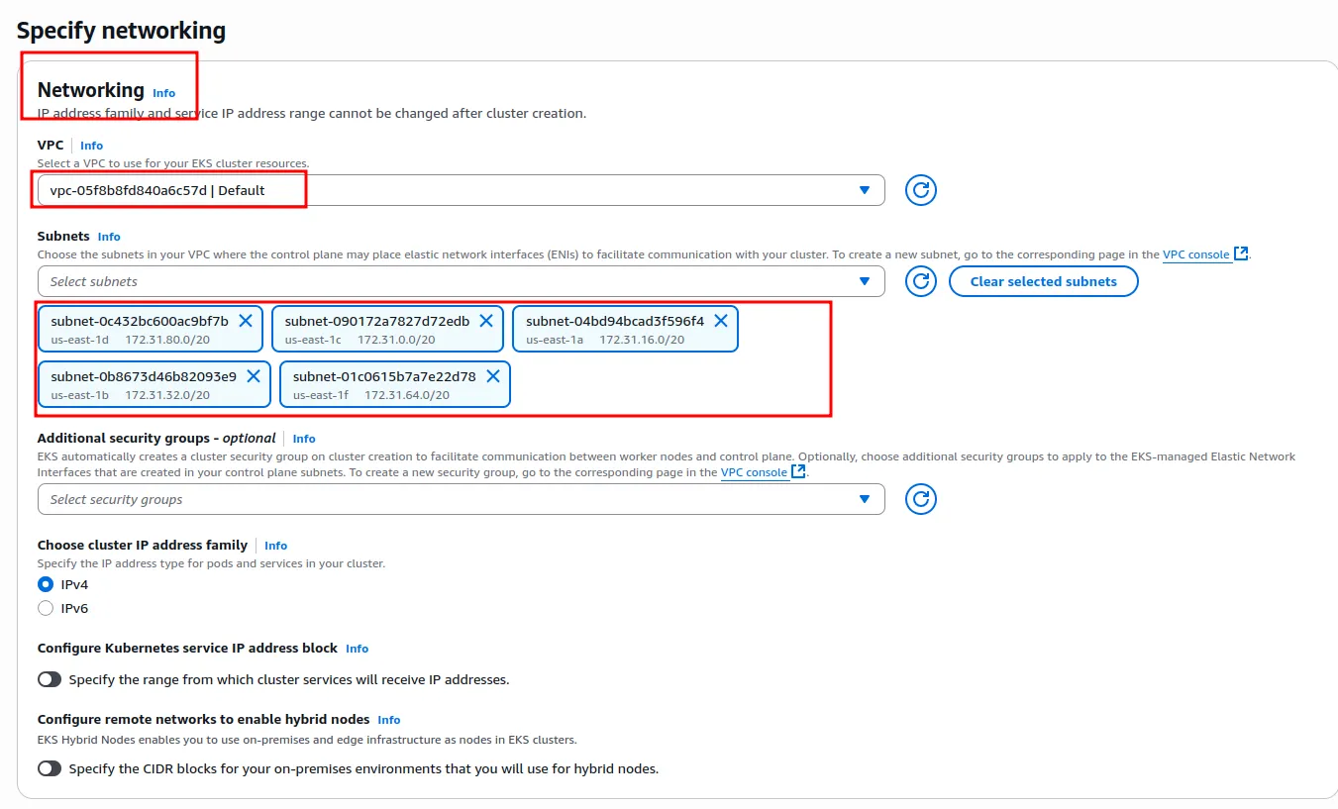Click subnet-090172a7827d72edb chip text
The width and height of the screenshot is (1338, 809).
(377, 321)
